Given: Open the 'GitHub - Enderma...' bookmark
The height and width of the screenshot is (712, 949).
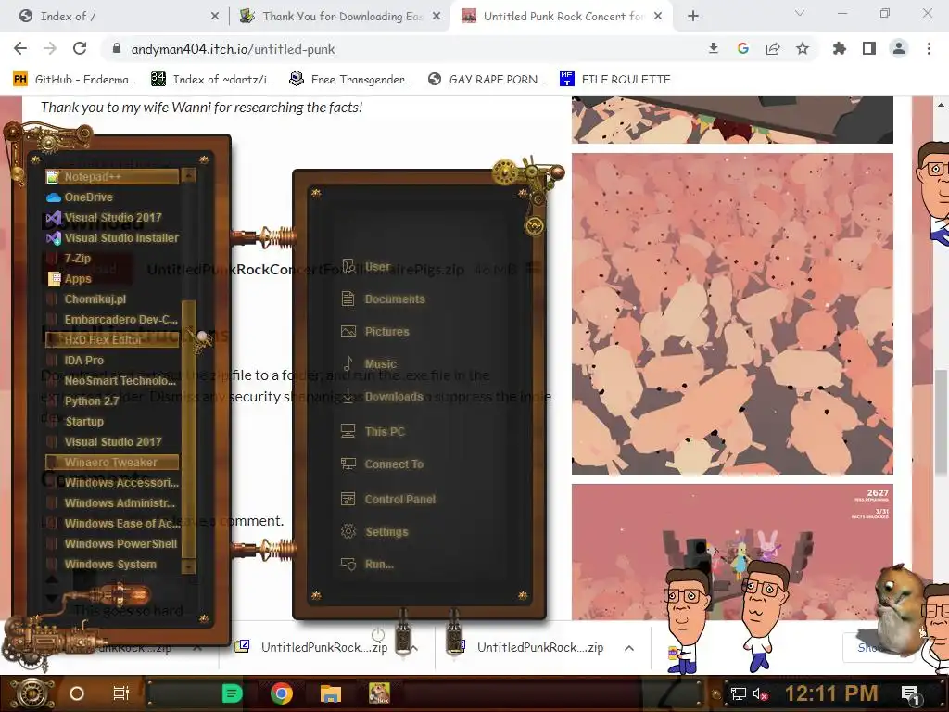Looking at the screenshot, I should [x=75, y=80].
